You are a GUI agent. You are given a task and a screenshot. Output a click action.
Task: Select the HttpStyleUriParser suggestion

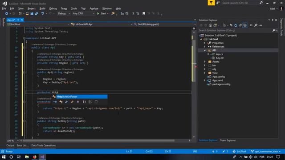pos(82,97)
